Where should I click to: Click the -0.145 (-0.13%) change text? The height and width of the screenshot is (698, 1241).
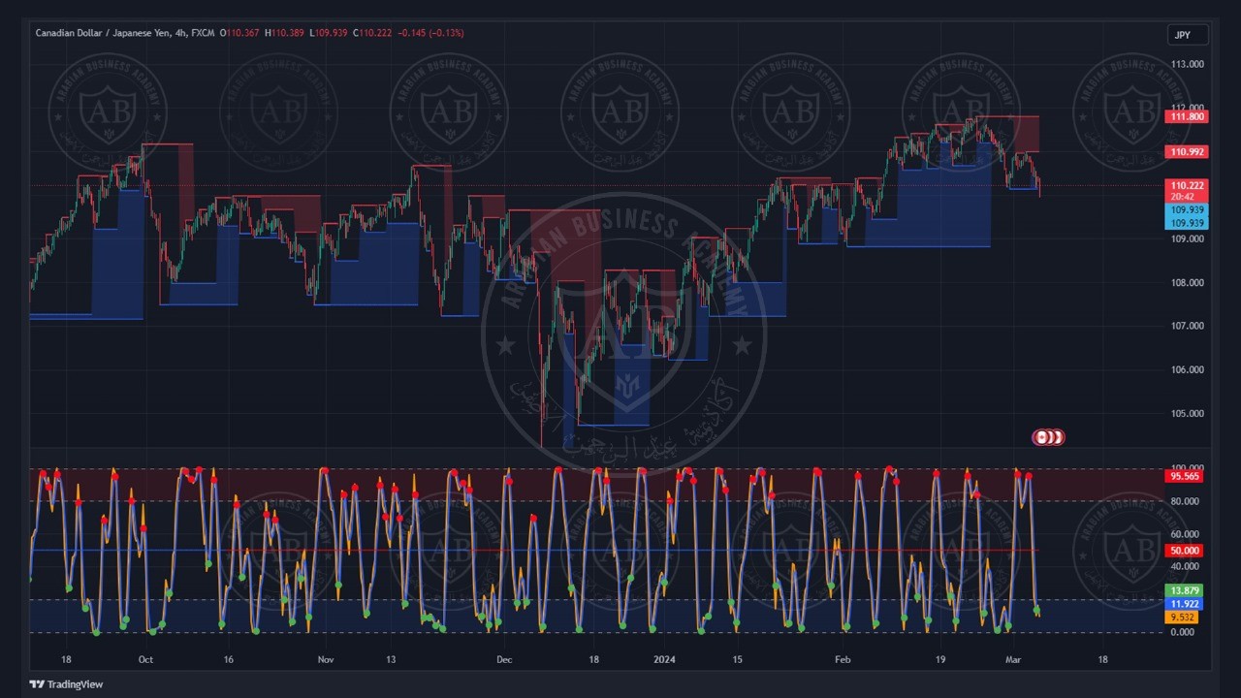(430, 33)
